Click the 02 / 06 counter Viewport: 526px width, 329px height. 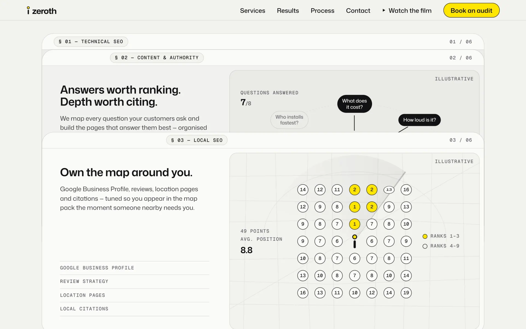[x=461, y=58]
